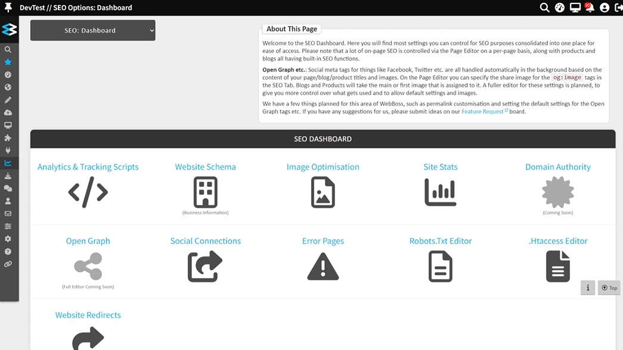Click the pencil edit icon in sidebar
Image resolution: width=623 pixels, height=350 pixels.
(x=8, y=99)
